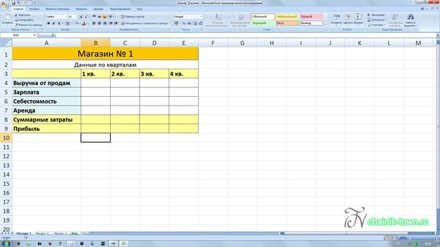This screenshot has width=440, height=247.
Task: Open the round Office button menu
Action: tap(5, 5)
